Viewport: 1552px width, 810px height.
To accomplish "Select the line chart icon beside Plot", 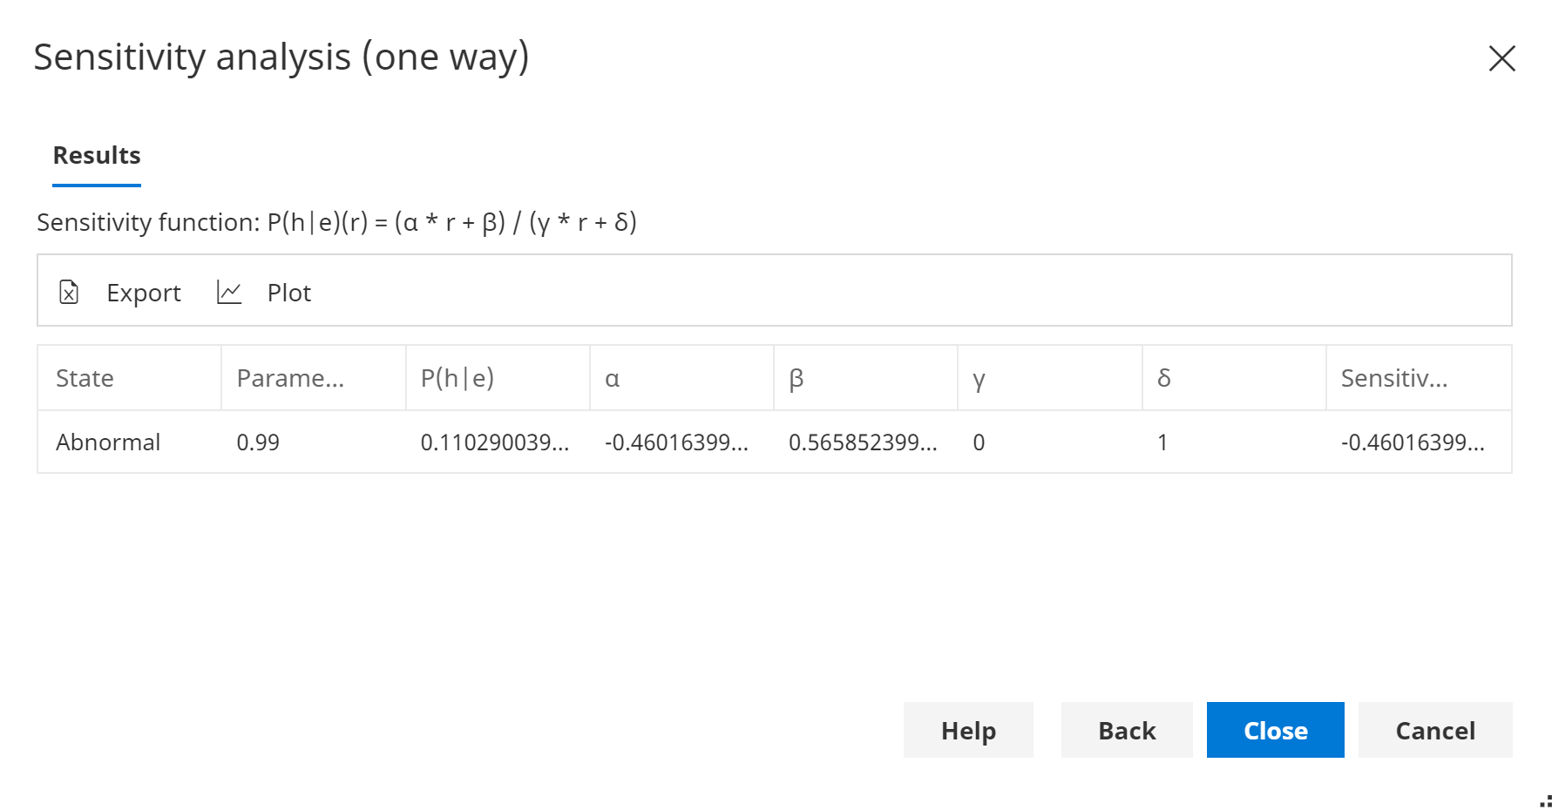I will pyautogui.click(x=228, y=292).
